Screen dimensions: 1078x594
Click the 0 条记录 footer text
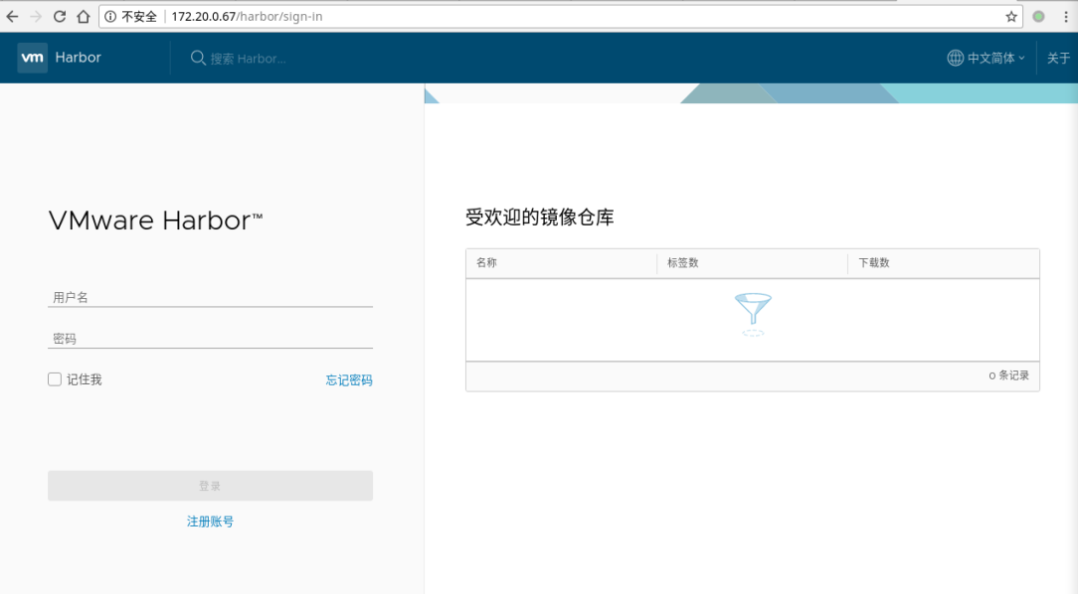1009,375
